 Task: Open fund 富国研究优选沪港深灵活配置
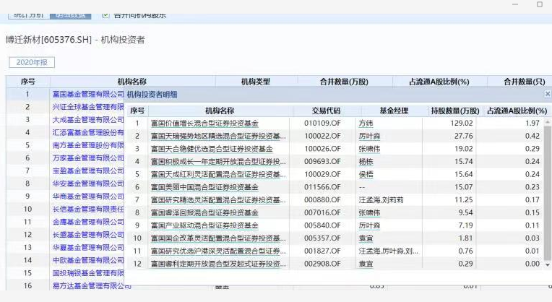(218, 251)
